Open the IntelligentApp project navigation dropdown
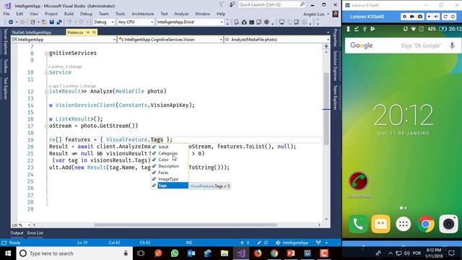Screen dimensions: 462x260 pyautogui.click(x=64, y=40)
